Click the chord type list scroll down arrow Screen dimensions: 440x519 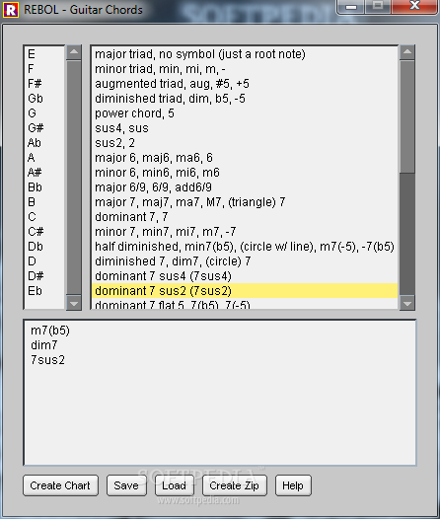pos(407,303)
